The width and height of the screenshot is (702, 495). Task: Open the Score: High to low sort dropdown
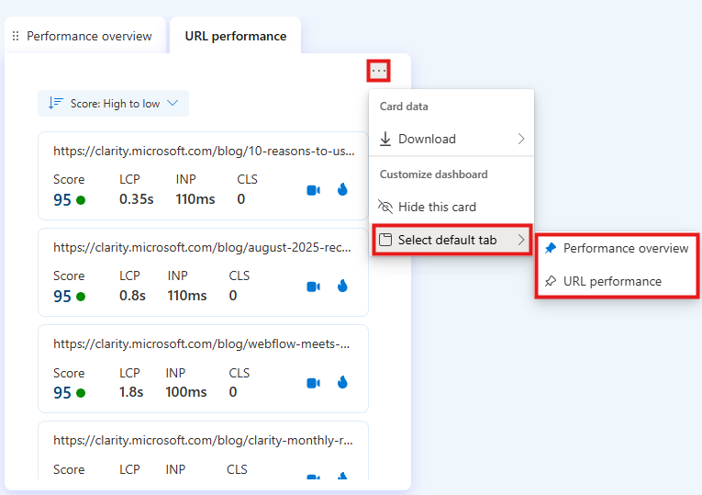coord(113,104)
